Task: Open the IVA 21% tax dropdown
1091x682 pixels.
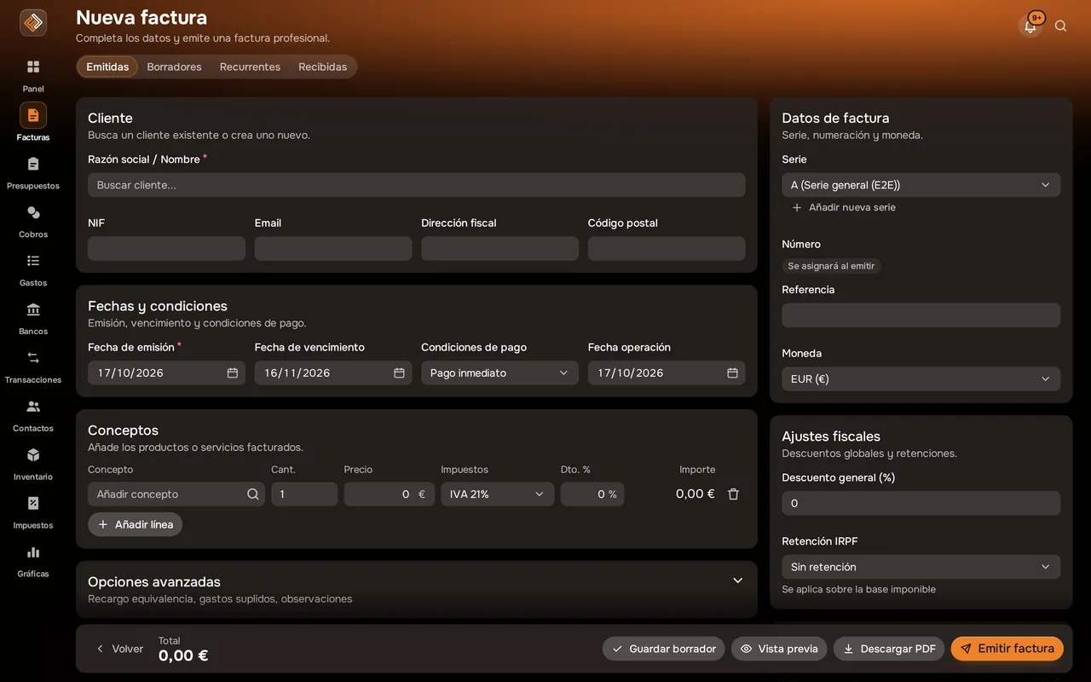Action: pyautogui.click(x=498, y=494)
